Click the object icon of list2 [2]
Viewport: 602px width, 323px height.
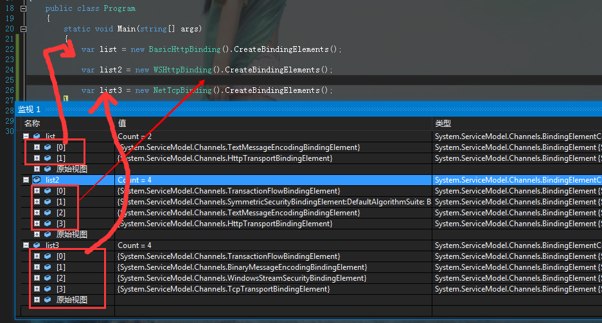[48, 213]
